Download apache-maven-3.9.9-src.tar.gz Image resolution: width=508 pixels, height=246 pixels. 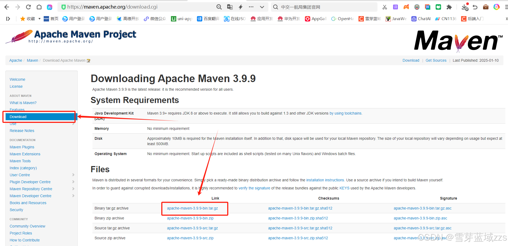tap(192, 228)
